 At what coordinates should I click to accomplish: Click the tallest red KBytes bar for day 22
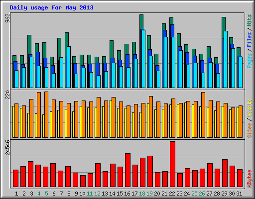point(172,164)
